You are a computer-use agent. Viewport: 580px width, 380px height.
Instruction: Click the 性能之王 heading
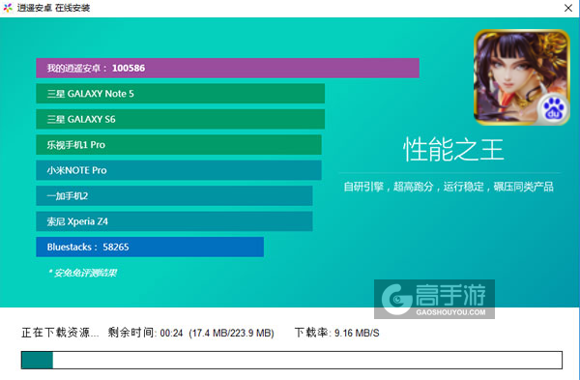coord(453,149)
